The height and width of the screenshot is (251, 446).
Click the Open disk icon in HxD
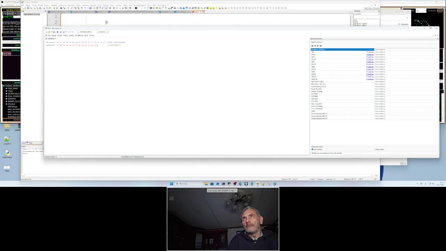(61, 32)
